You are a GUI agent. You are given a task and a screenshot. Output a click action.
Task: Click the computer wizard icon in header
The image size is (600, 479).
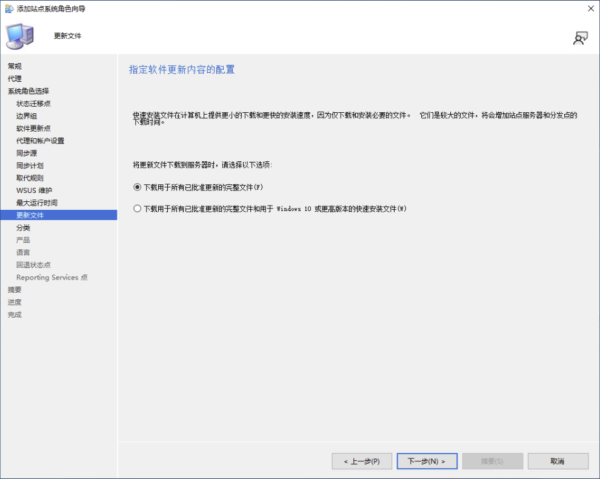[20, 36]
